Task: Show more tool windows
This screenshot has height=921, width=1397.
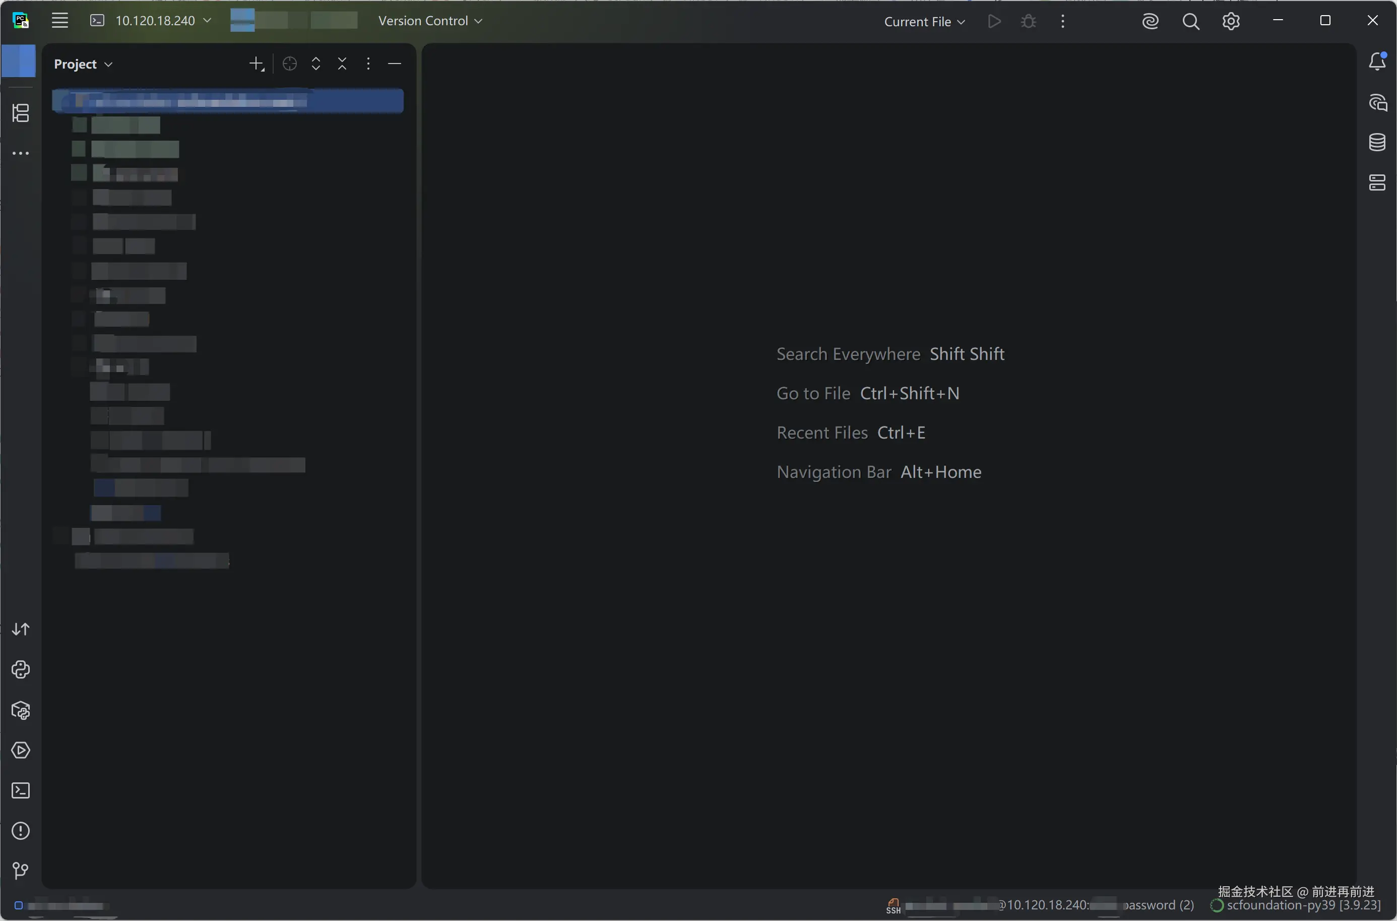Action: coord(21,153)
